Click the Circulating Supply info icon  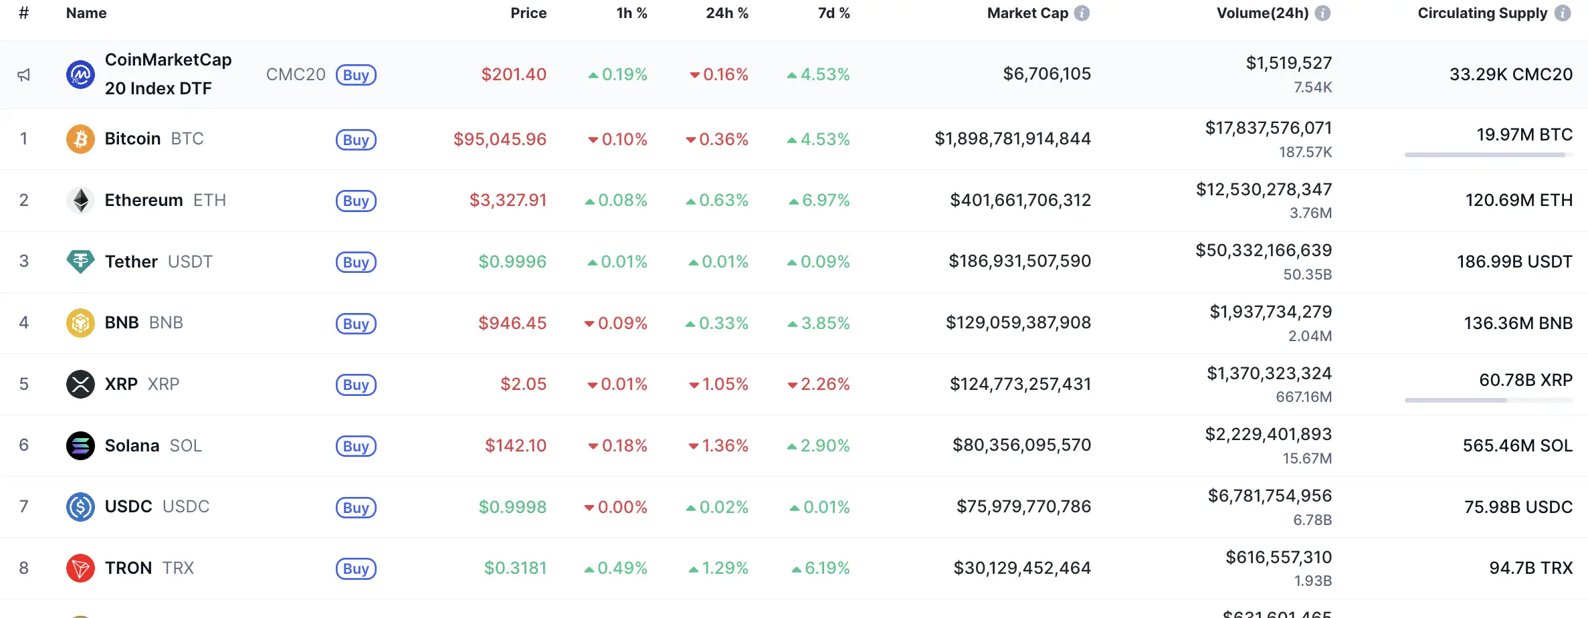pyautogui.click(x=1563, y=13)
